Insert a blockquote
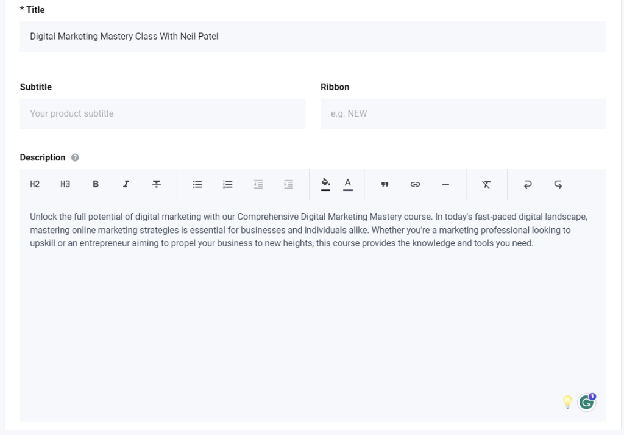 pyautogui.click(x=385, y=184)
